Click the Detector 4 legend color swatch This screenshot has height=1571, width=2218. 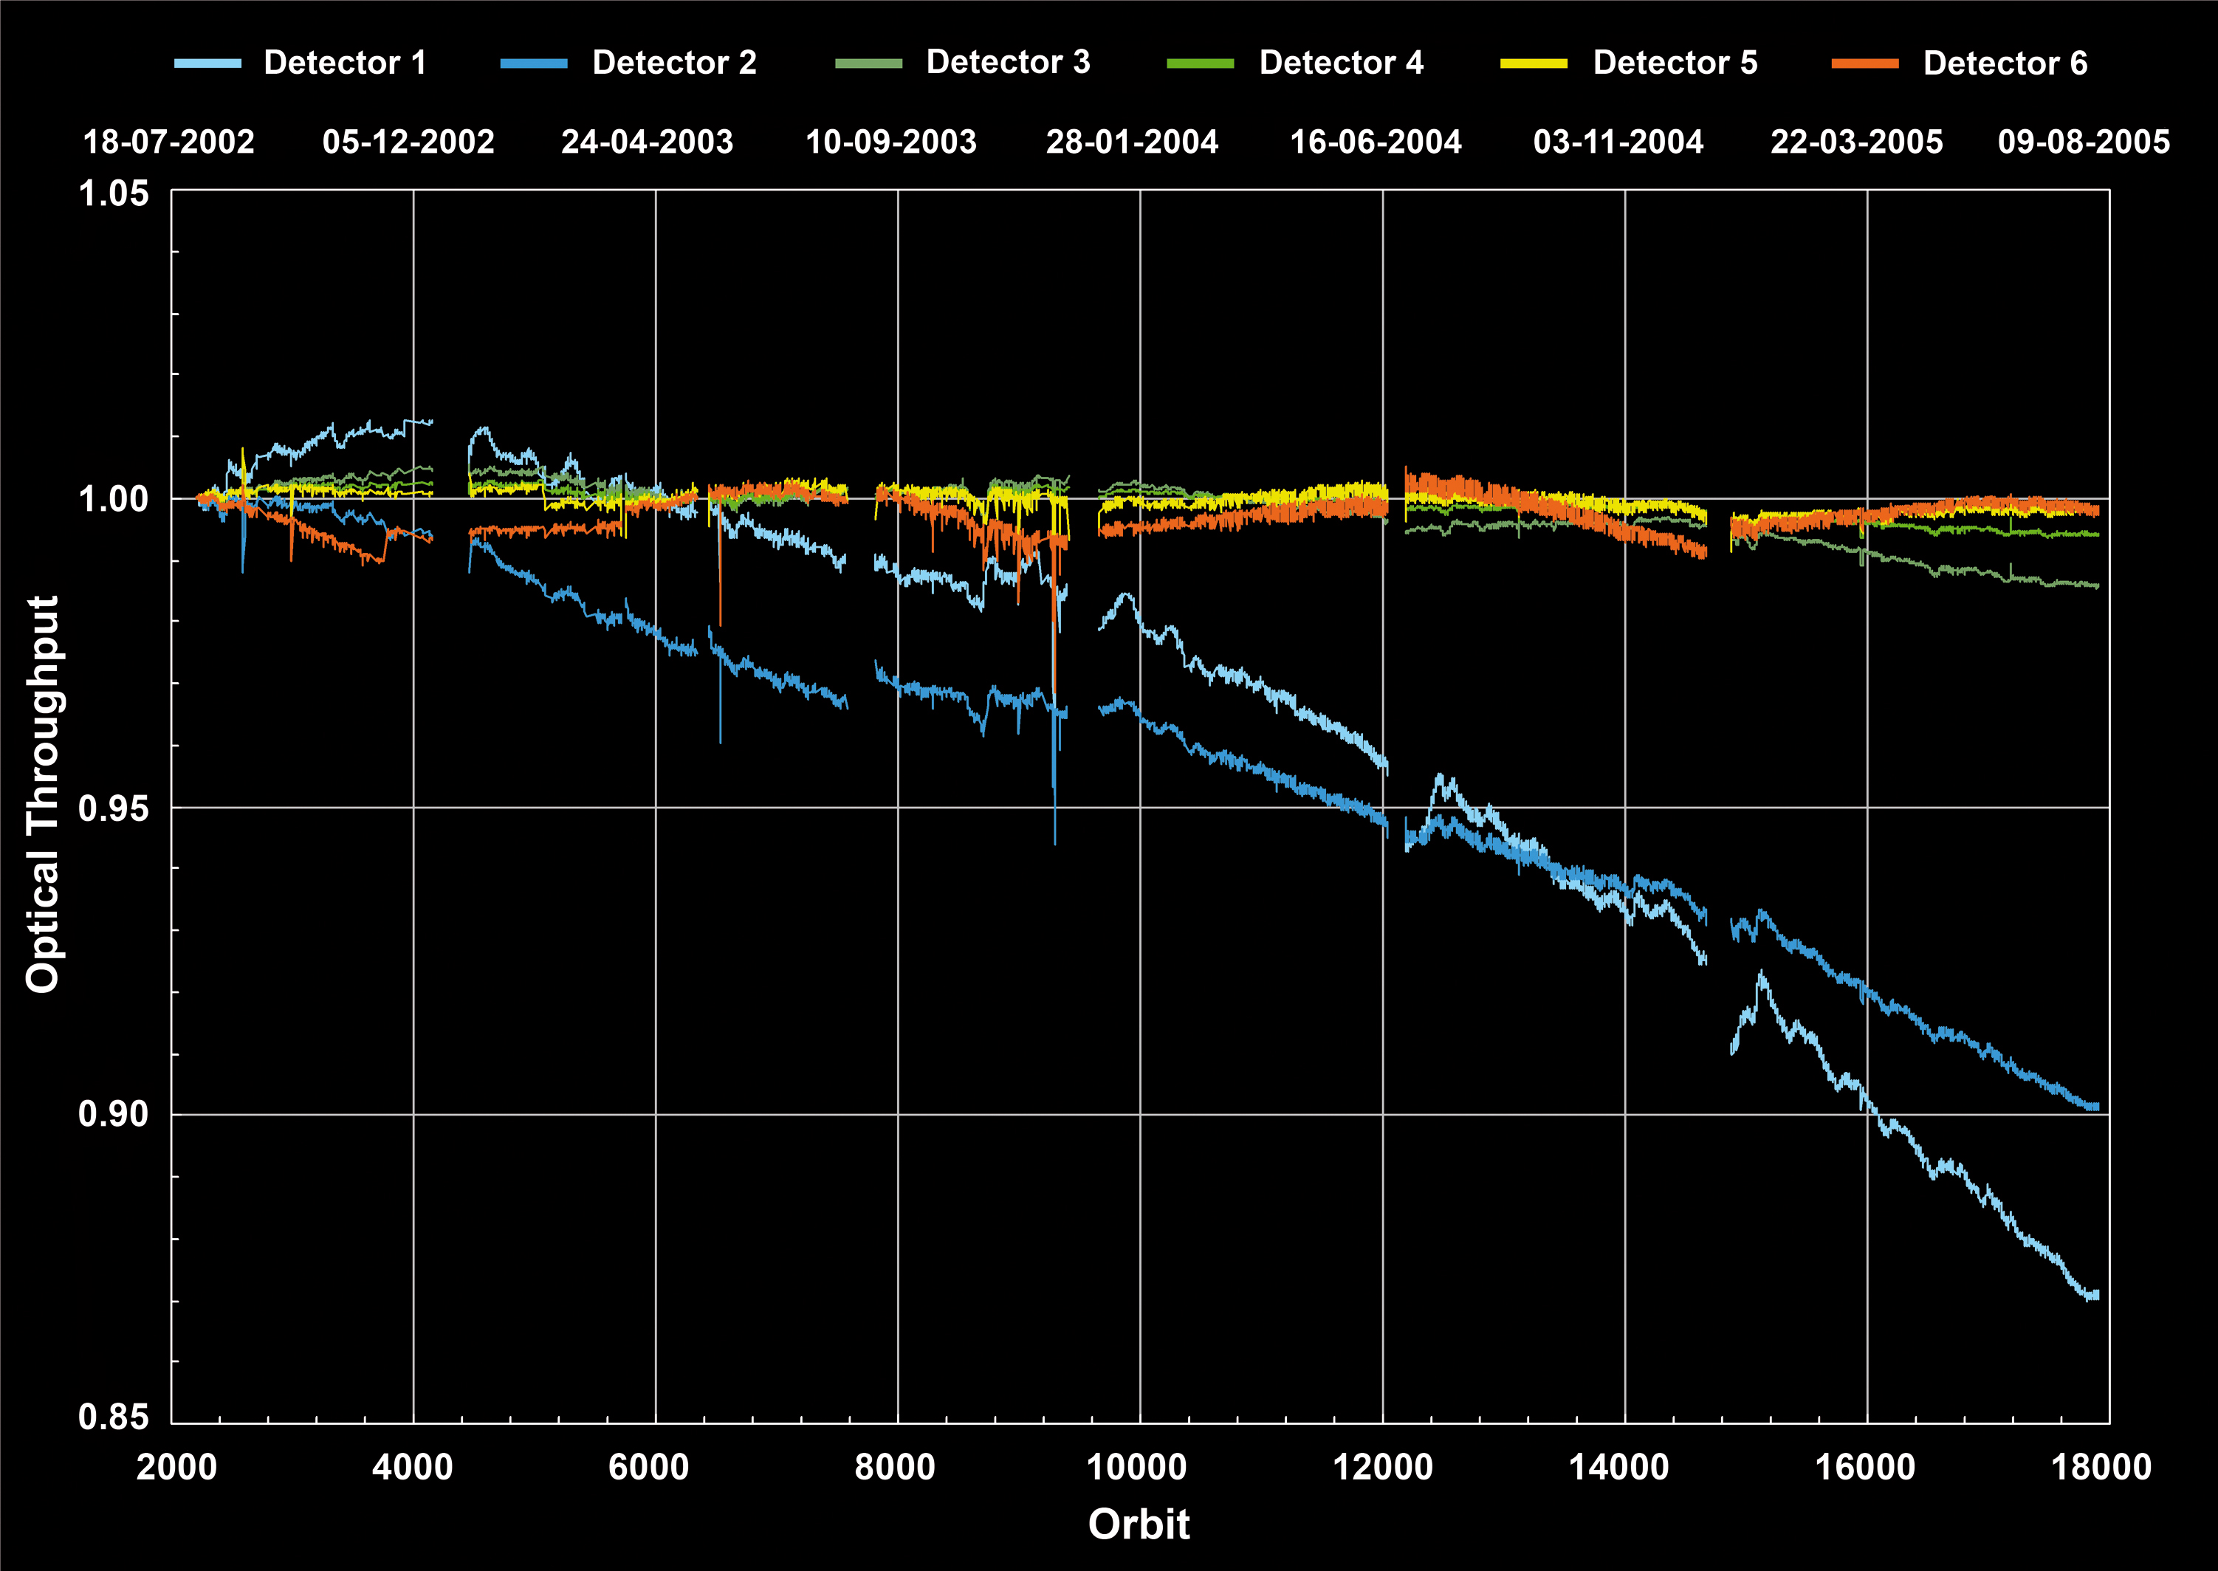[x=1201, y=63]
